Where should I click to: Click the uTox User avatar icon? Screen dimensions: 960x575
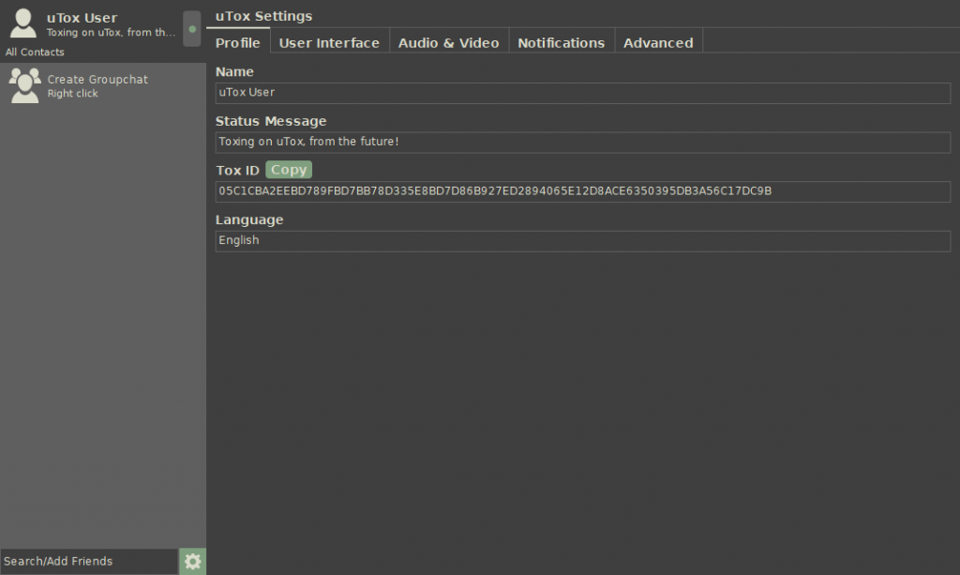23,23
